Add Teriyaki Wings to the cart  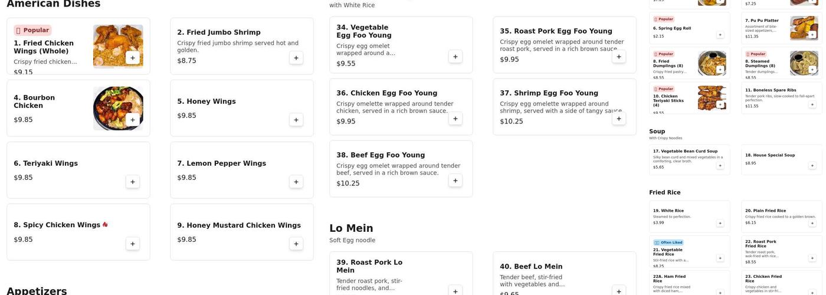click(x=132, y=182)
